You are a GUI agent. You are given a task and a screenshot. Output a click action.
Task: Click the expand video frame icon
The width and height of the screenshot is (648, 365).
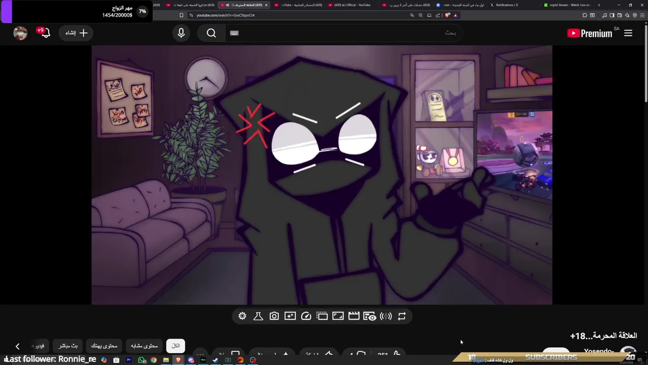[x=338, y=316]
